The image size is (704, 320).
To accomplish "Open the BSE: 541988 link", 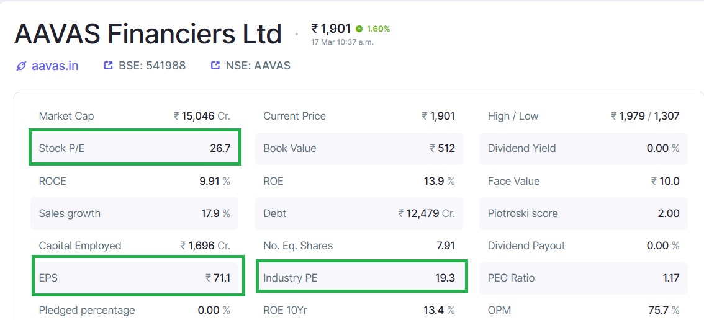I will coord(151,66).
